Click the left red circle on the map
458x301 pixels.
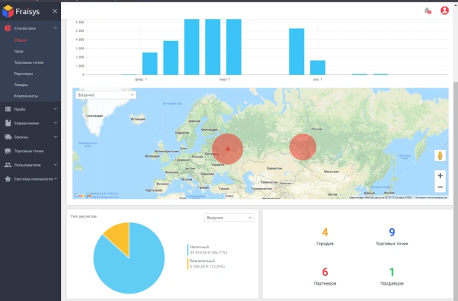point(228,149)
